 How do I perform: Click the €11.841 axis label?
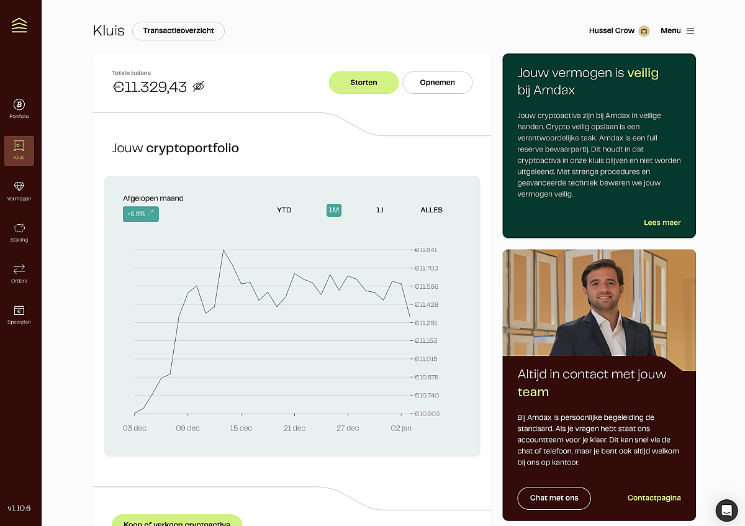(426, 250)
